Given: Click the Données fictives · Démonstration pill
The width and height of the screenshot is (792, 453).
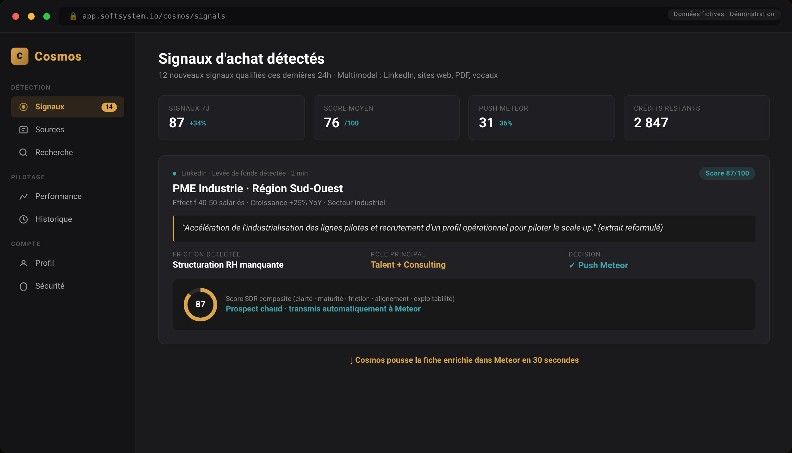Looking at the screenshot, I should [x=724, y=14].
